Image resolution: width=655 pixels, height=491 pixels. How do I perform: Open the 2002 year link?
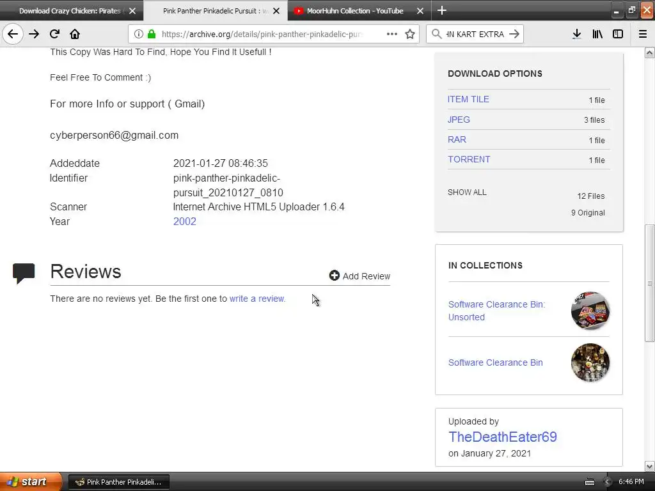point(185,221)
